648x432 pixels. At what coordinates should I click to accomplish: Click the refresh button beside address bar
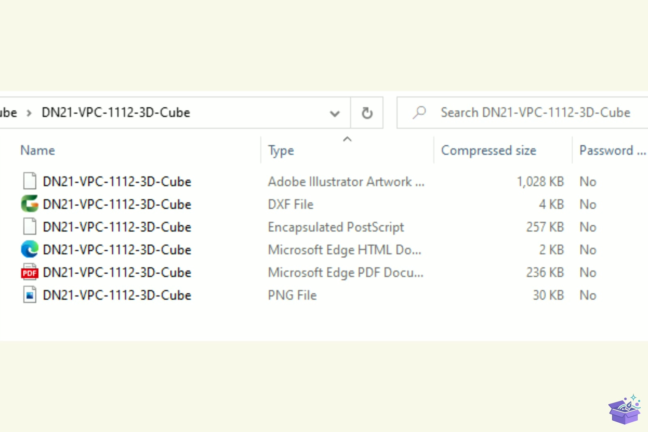coord(367,113)
